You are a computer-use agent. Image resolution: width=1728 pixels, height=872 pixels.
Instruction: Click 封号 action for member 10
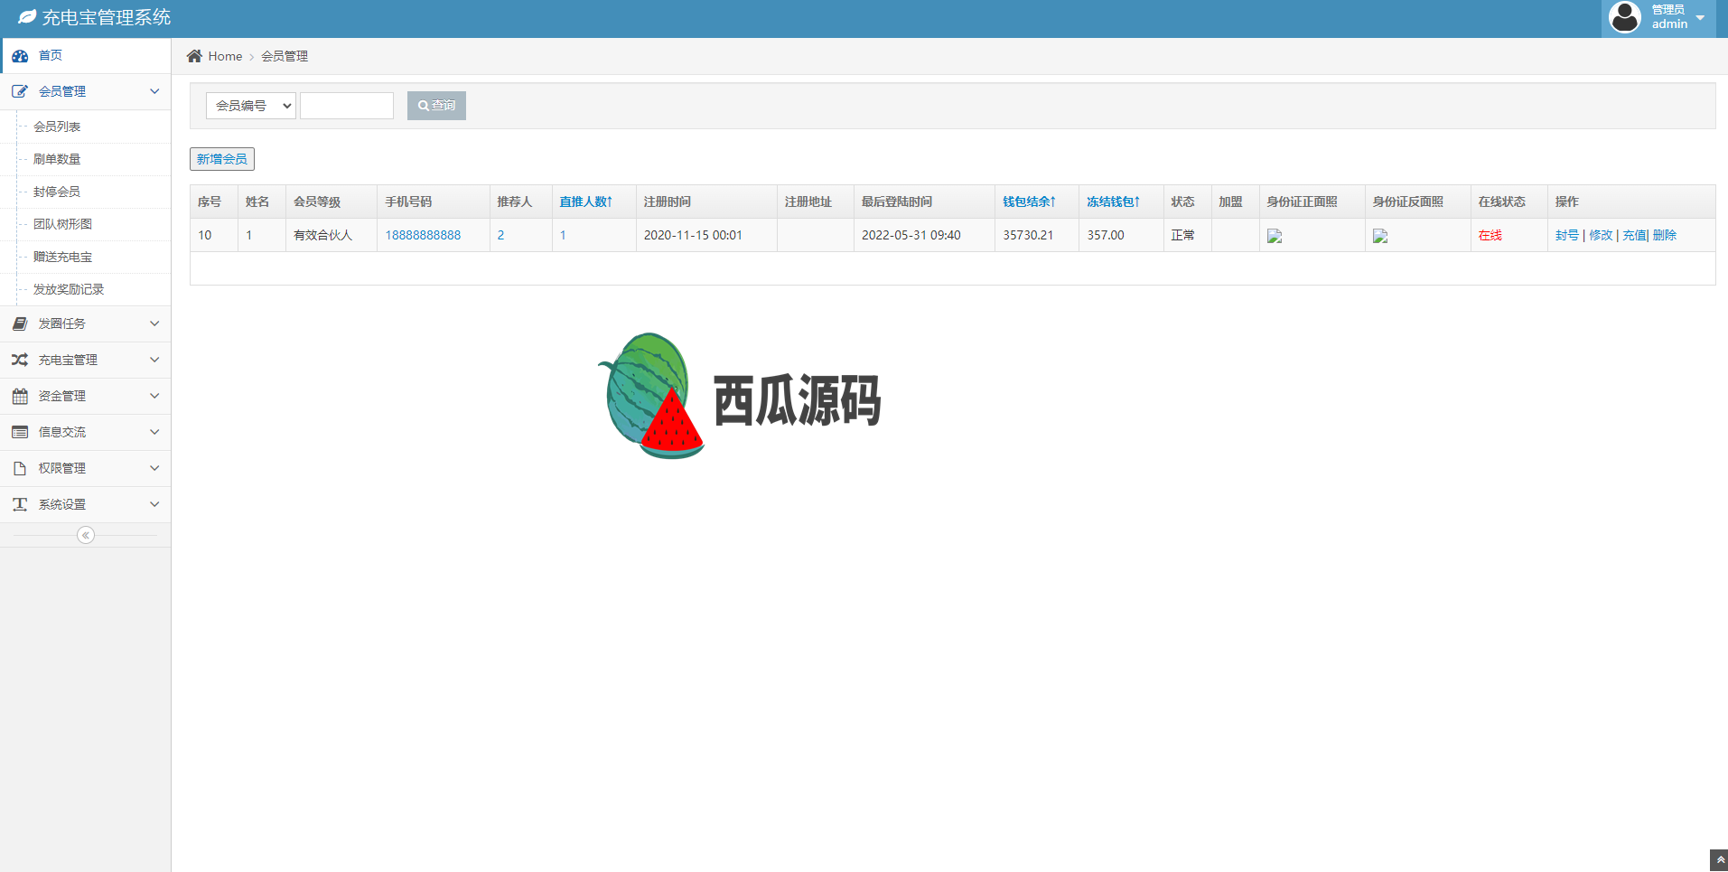click(1567, 235)
